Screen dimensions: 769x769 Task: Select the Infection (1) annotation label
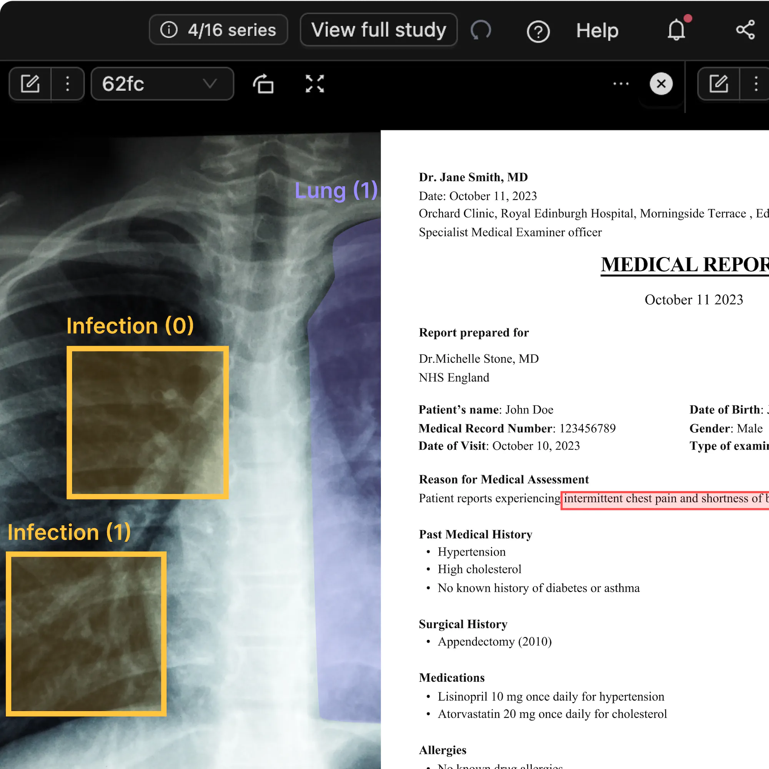click(x=69, y=532)
